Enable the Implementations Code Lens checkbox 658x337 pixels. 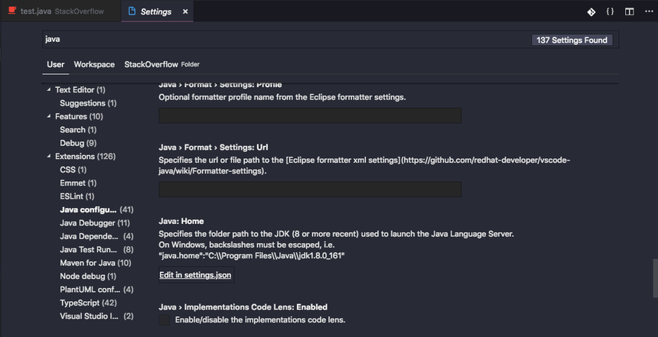click(164, 319)
